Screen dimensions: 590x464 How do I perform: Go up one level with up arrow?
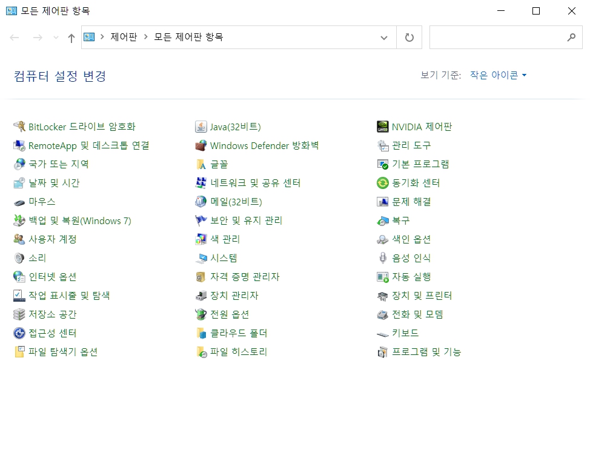(71, 38)
